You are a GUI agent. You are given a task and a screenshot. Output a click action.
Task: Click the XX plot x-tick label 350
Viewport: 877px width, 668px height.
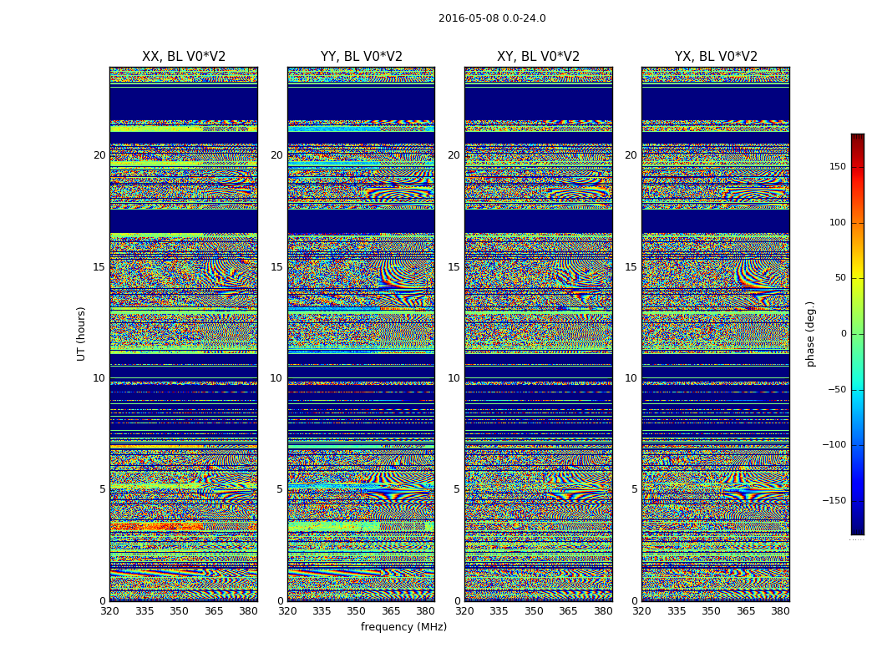pyautogui.click(x=179, y=611)
